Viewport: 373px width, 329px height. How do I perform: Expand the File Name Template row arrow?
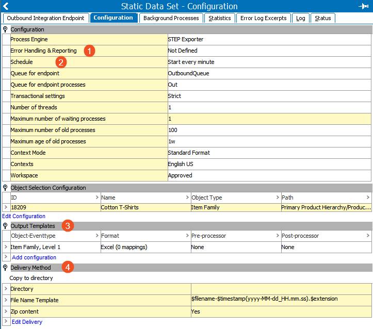(6, 300)
